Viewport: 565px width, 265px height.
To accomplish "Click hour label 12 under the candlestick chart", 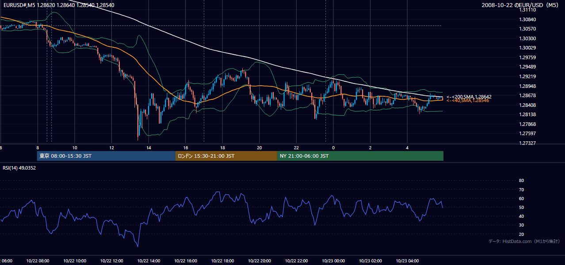I will pyautogui.click(x=111, y=148).
